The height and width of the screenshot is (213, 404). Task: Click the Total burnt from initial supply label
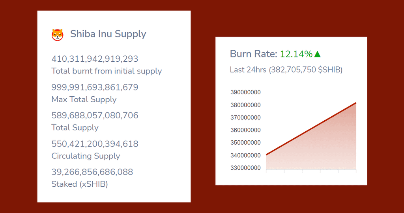[x=107, y=71]
